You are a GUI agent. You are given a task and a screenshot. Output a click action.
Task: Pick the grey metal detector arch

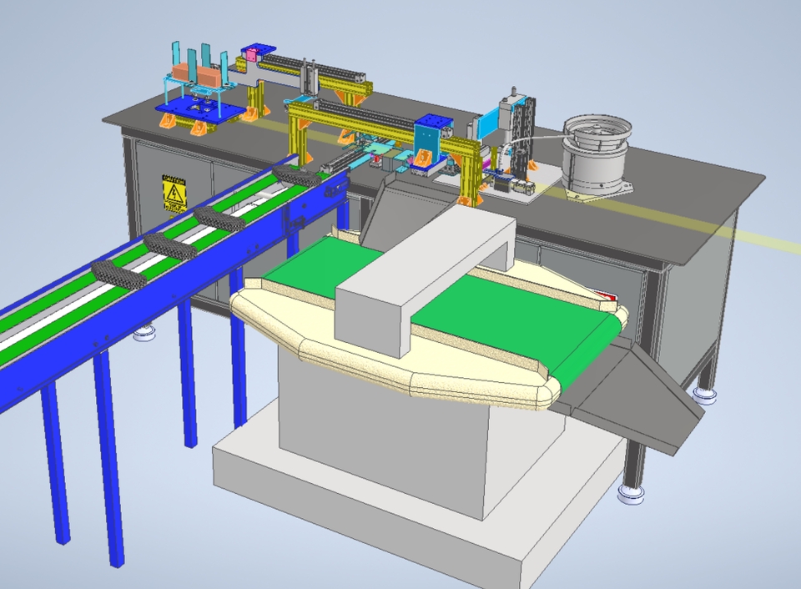[x=426, y=280]
